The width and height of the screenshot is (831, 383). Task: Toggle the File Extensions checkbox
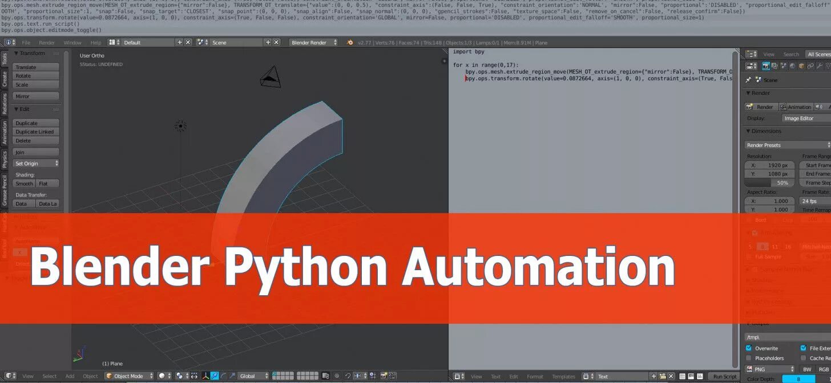pos(804,348)
